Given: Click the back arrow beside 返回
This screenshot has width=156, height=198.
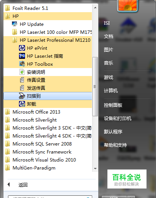Looking at the screenshot, I should pyautogui.click(x=8, y=184).
